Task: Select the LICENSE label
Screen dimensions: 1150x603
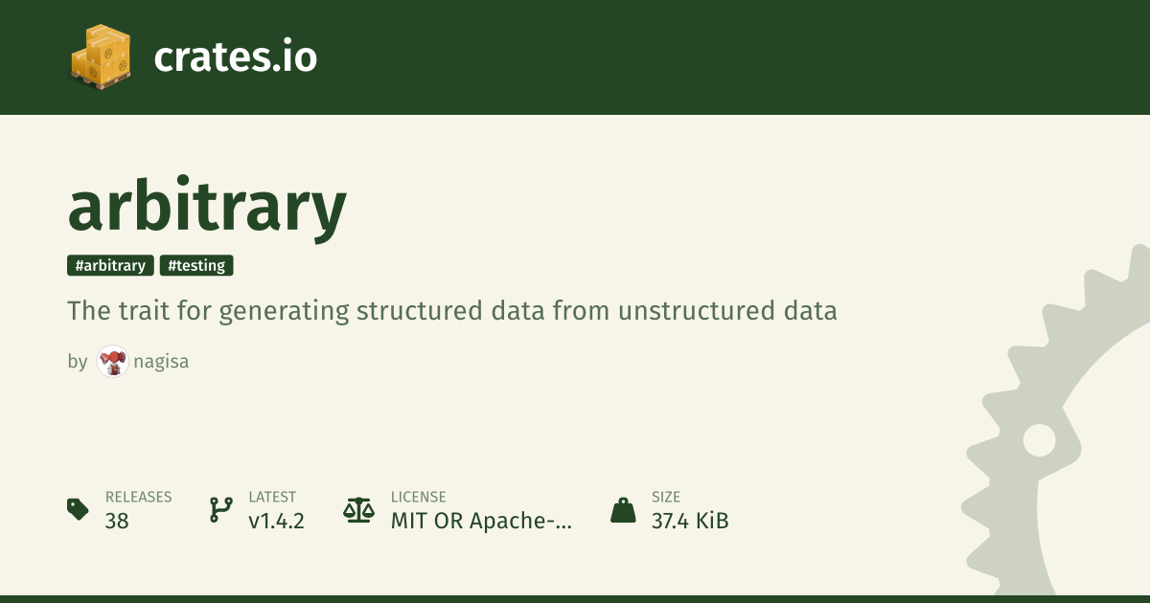Action: 418,497
